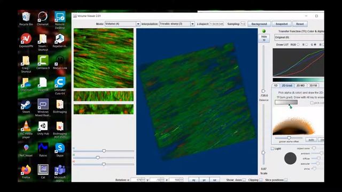
Task: Click the global alpha offset slider
Action: click(289, 138)
